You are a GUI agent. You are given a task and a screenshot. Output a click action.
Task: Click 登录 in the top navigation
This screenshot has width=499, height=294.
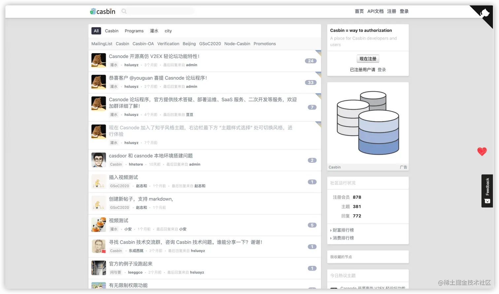404,11
